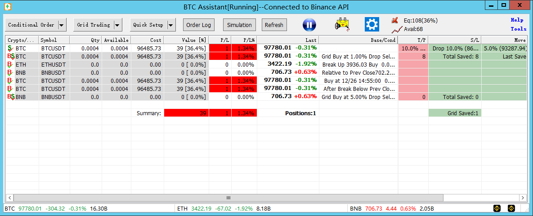Pause the running assistant with the blue pause button

(x=309, y=25)
